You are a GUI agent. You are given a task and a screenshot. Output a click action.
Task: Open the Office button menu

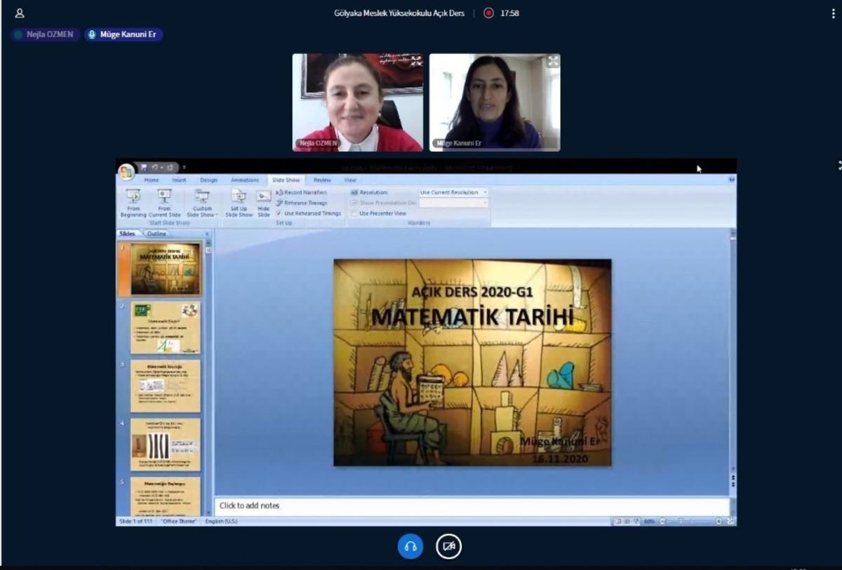tap(126, 169)
